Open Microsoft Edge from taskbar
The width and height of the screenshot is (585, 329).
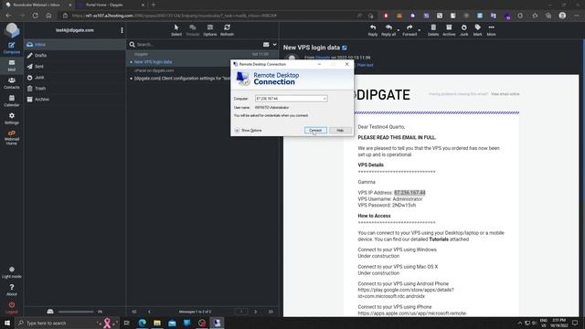[x=143, y=323]
